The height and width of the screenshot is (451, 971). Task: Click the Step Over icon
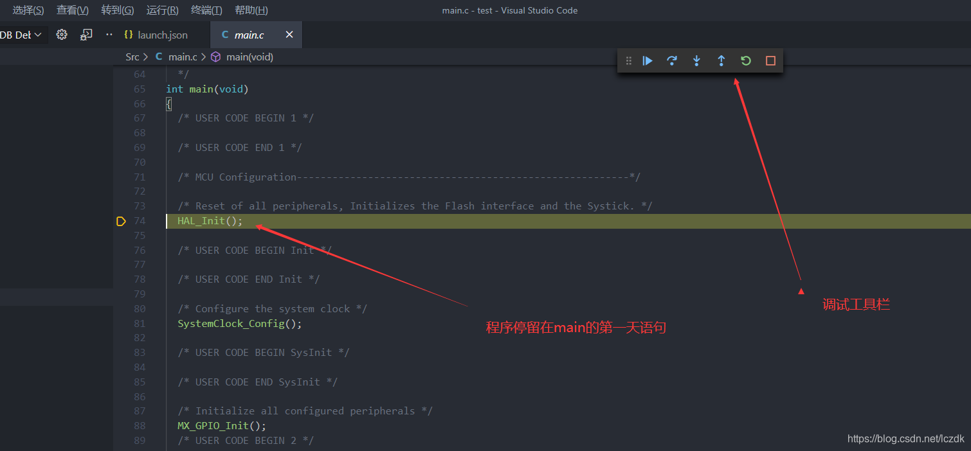point(672,60)
